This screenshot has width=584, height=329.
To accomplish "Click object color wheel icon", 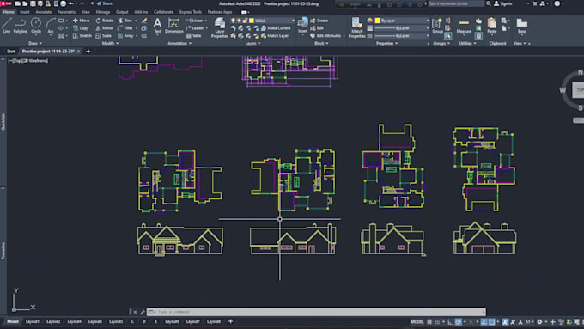I will pos(369,21).
